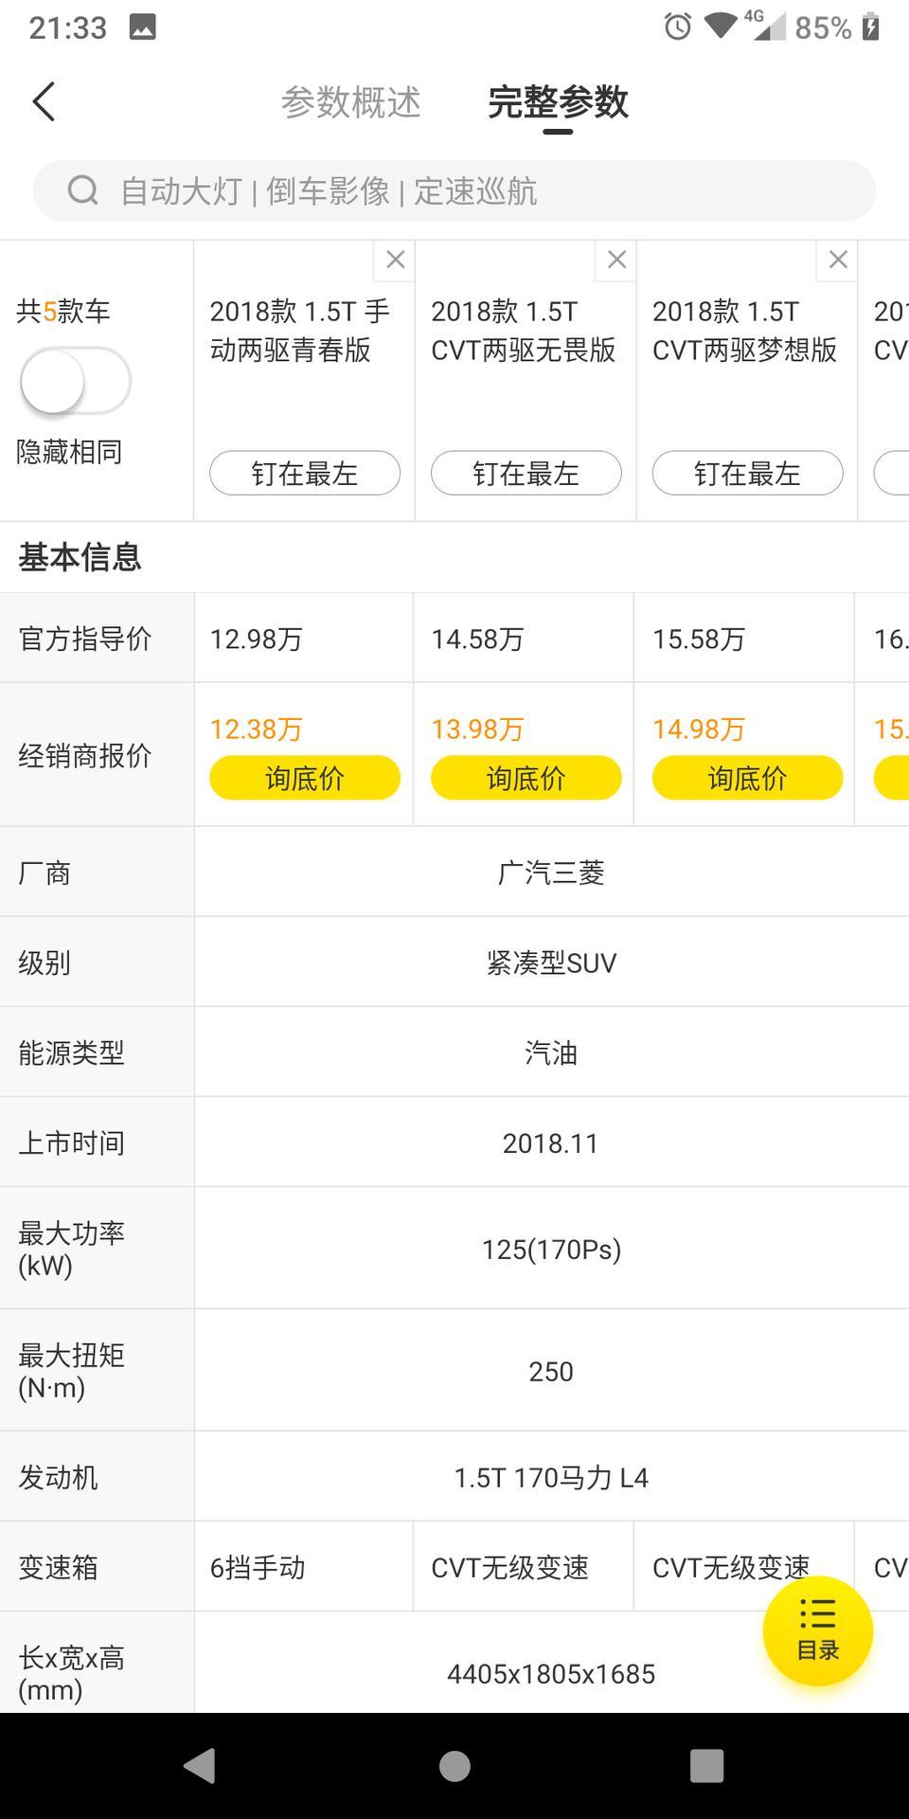This screenshot has width=909, height=1819.
Task: Tap the 广汽三菱 manufacturer value
Action: [551, 873]
